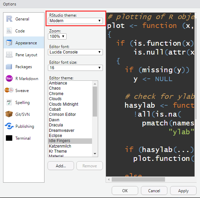
Task: Select the Code section document icon
Action: pos(9,31)
